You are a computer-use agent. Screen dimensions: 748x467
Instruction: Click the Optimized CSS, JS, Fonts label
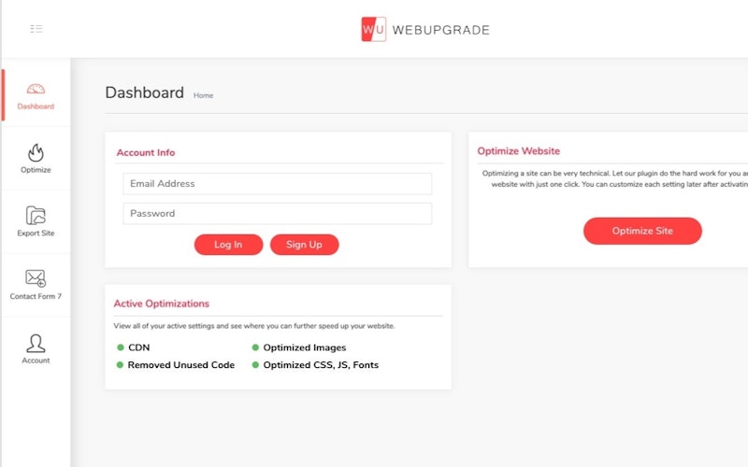click(x=321, y=365)
